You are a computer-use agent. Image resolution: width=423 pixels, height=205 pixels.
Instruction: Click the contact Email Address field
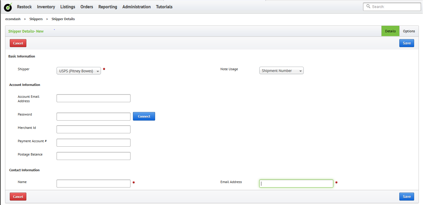pos(296,184)
